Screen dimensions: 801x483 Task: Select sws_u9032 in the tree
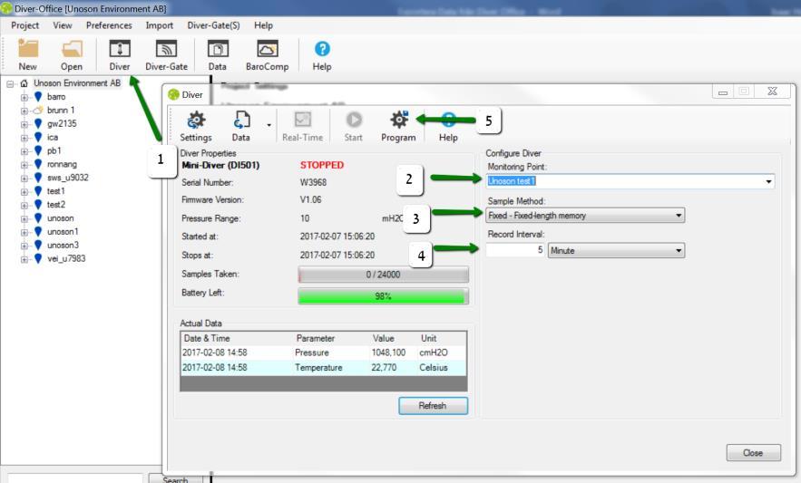click(67, 178)
